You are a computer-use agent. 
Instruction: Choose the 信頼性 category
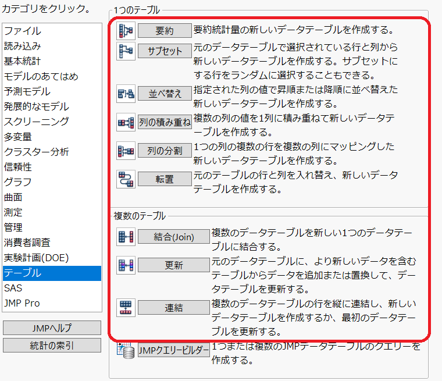click(52, 167)
